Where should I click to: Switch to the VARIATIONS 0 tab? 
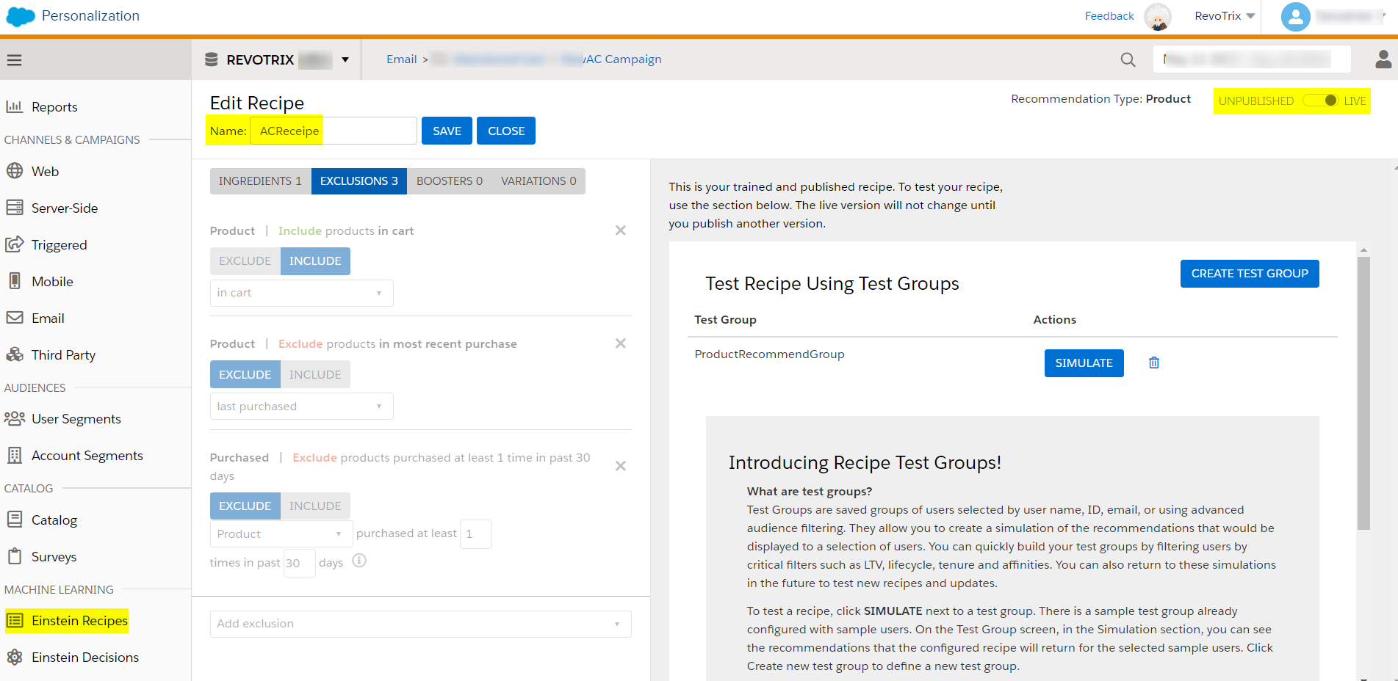pyautogui.click(x=538, y=181)
